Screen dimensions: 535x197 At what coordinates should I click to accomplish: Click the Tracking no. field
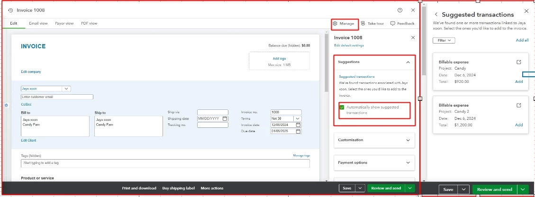(213, 125)
